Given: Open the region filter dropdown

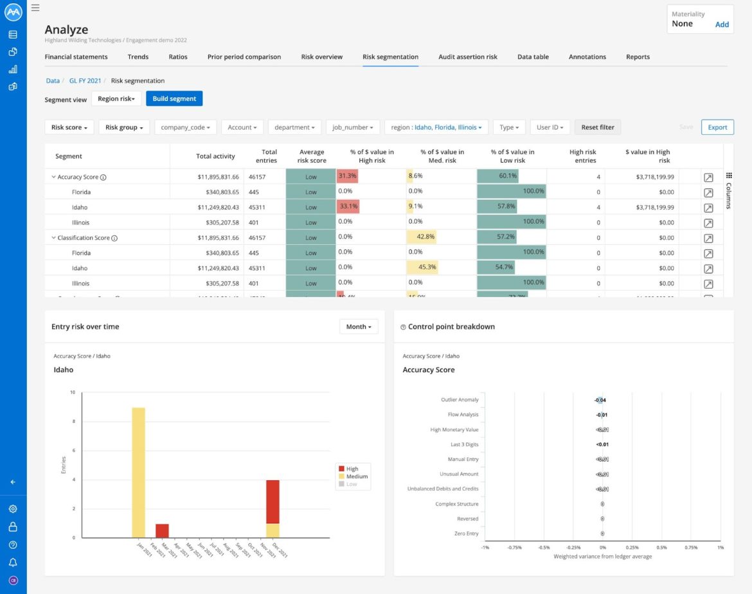Looking at the screenshot, I should click(436, 127).
